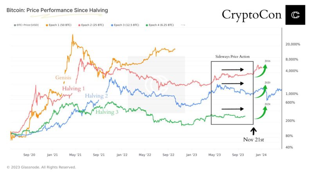Click the legend arrow after Epoch 4

pyautogui.click(x=183, y=25)
